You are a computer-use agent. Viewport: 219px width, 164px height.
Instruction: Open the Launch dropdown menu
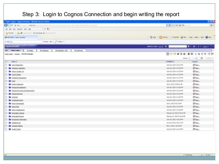(206, 47)
